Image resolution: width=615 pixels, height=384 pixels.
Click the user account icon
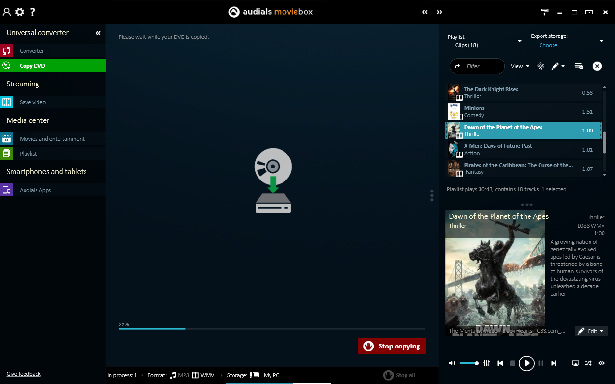point(7,12)
